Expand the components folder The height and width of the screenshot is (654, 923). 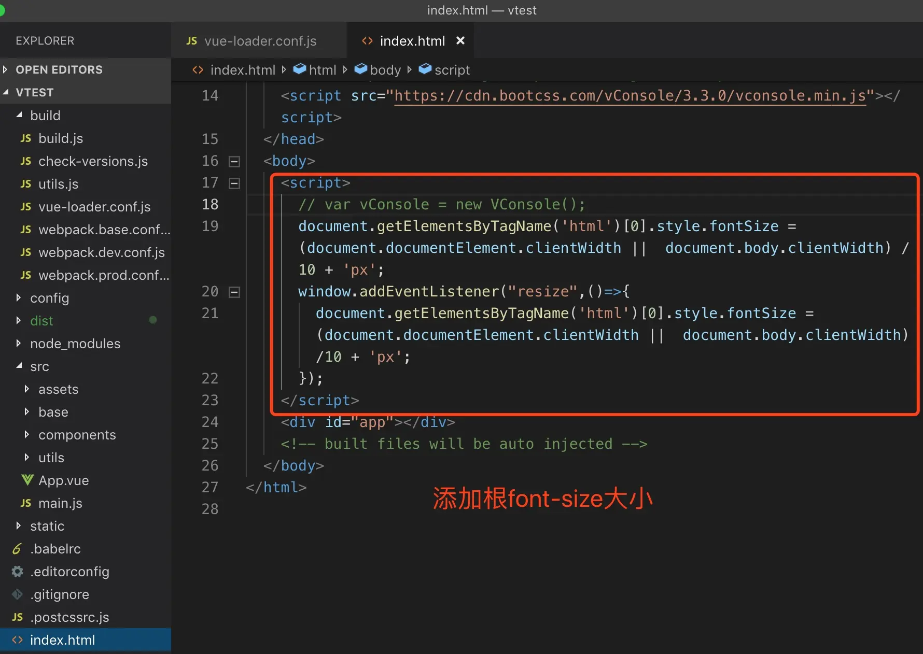pos(27,434)
